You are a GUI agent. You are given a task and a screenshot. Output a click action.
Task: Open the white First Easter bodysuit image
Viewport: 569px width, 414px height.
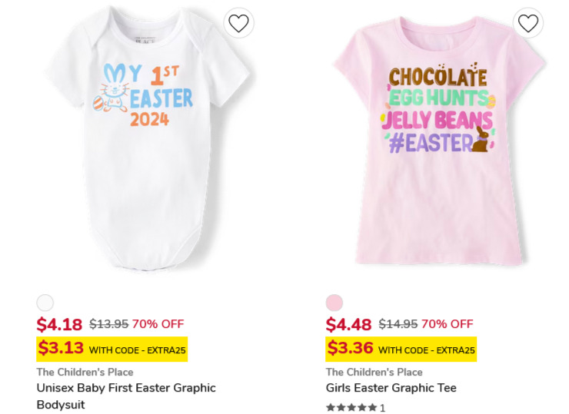click(147, 138)
